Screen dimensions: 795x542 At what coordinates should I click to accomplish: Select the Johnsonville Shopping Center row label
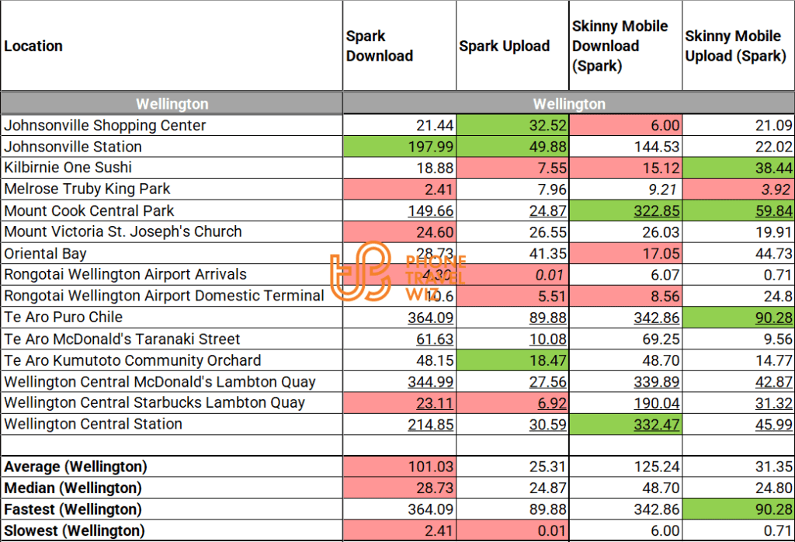tap(105, 125)
